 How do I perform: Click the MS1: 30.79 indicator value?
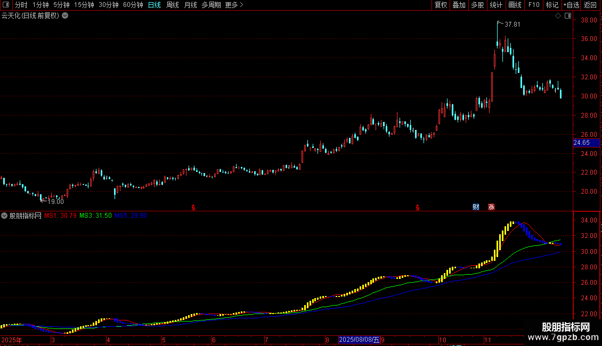click(x=60, y=216)
